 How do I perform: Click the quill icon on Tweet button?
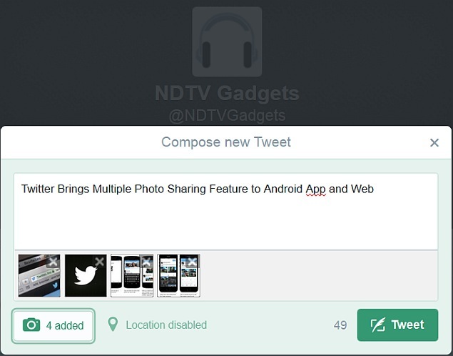click(x=378, y=325)
